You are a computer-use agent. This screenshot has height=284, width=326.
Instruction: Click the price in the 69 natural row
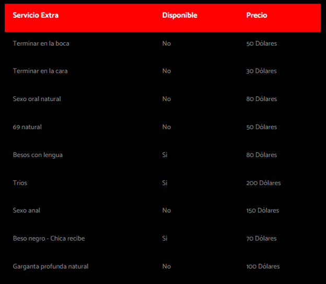(x=261, y=127)
